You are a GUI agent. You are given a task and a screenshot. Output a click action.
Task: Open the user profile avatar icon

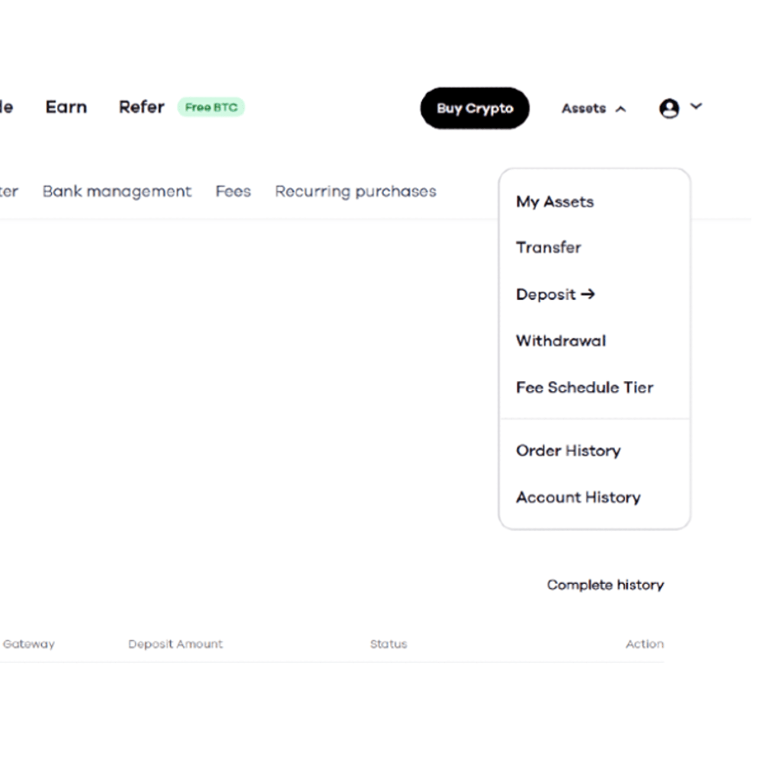tap(669, 108)
